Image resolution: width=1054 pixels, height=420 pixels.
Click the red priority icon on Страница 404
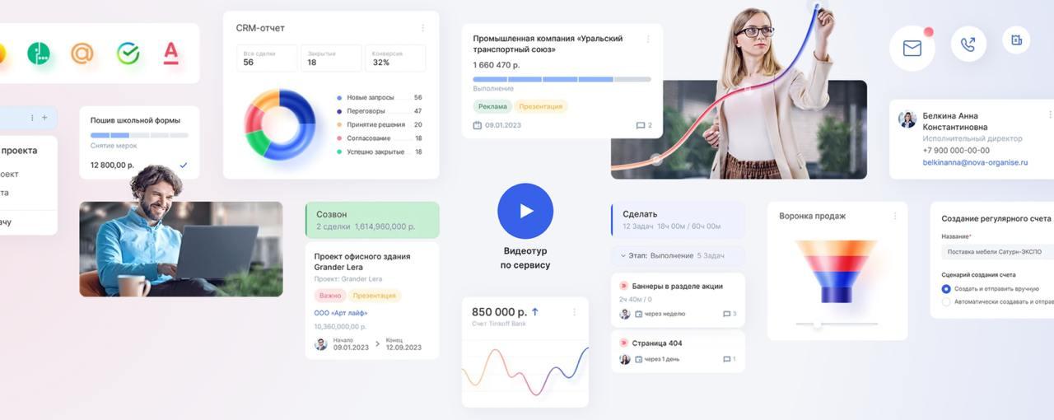coord(623,343)
